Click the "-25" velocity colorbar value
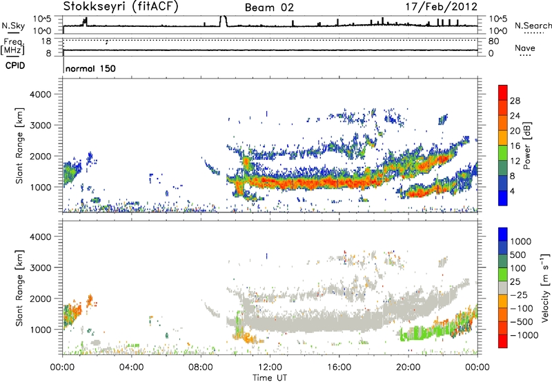Screen dimensions: 552x382 click(519, 295)
